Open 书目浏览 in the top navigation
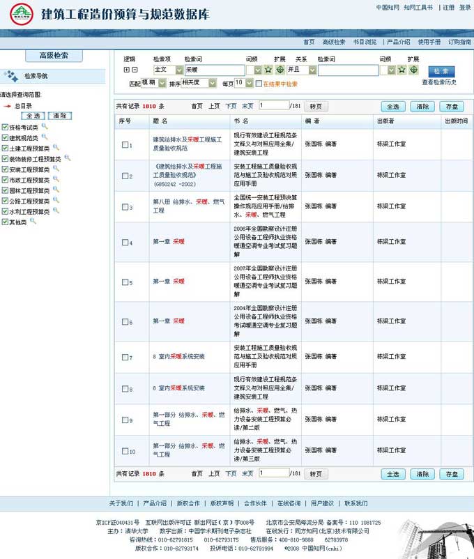Screen dimensions: 474x559 [364, 42]
